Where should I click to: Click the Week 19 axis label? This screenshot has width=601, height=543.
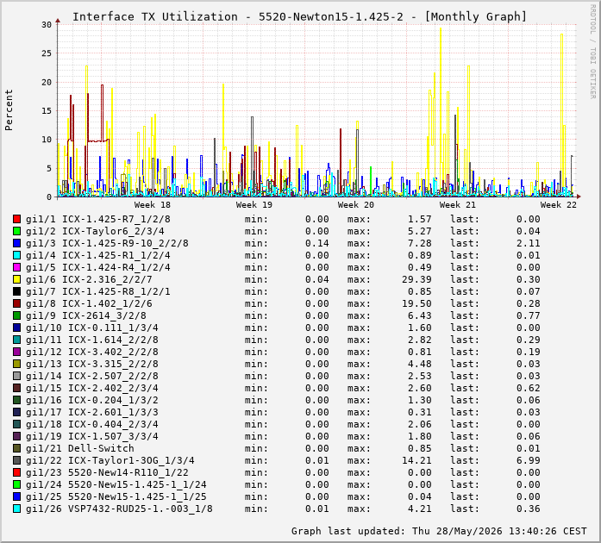click(x=254, y=204)
